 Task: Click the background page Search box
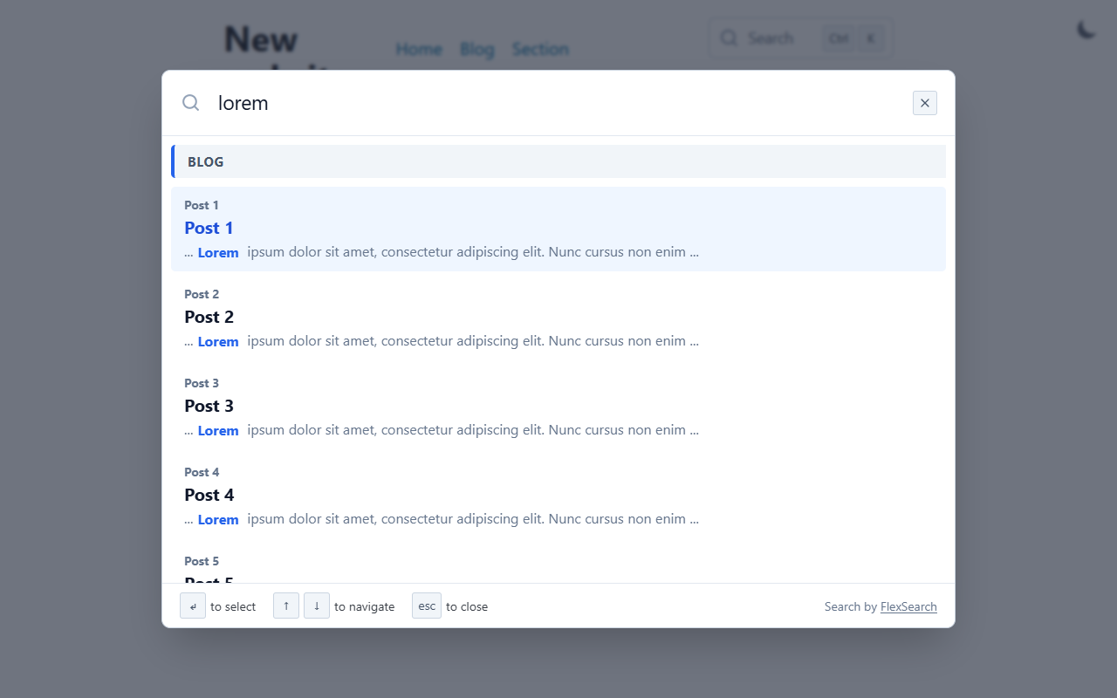800,38
